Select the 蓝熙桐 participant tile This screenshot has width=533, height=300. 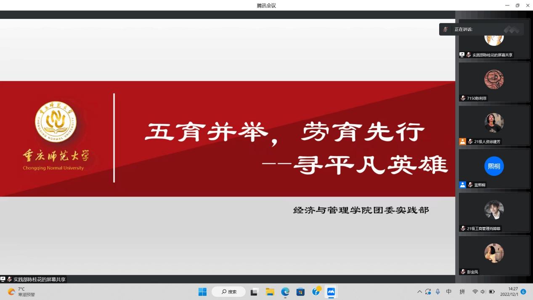494,168
